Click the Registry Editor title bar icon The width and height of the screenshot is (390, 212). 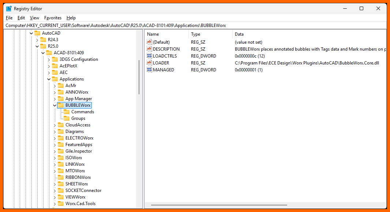coord(9,9)
